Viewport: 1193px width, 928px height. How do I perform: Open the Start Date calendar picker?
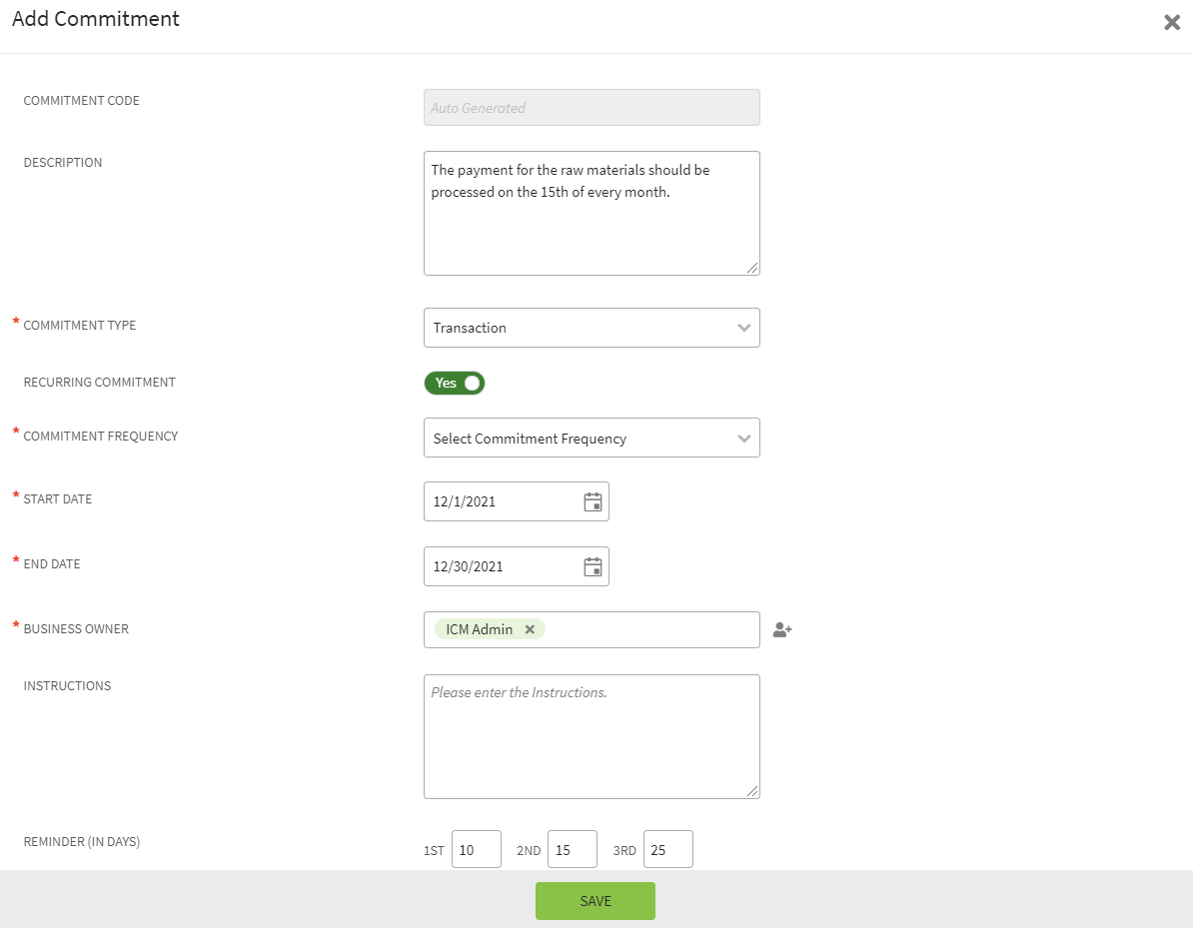click(593, 501)
